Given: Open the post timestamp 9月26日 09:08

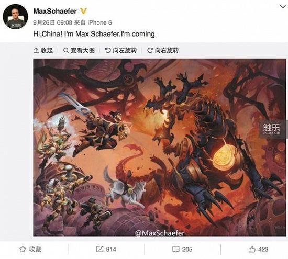Looking at the screenshot, I should pyautogui.click(x=52, y=22).
